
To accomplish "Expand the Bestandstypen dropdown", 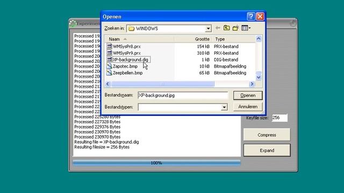I will 224,107.
